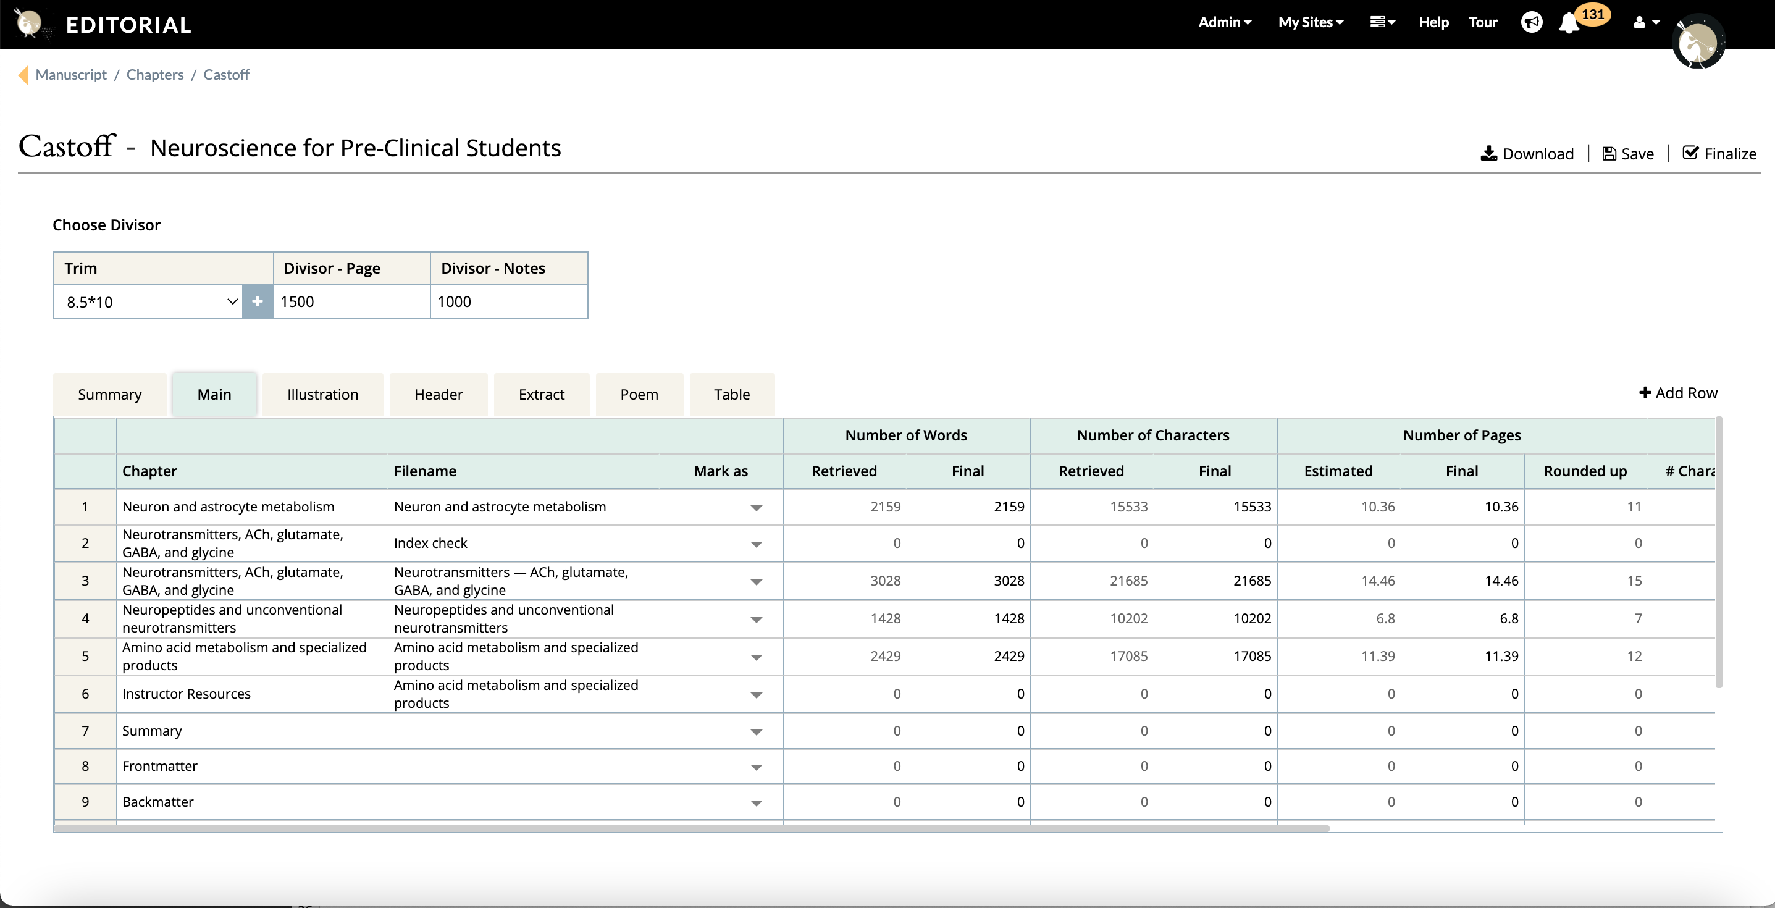Click the notification bell icon
The image size is (1775, 908).
(x=1568, y=23)
